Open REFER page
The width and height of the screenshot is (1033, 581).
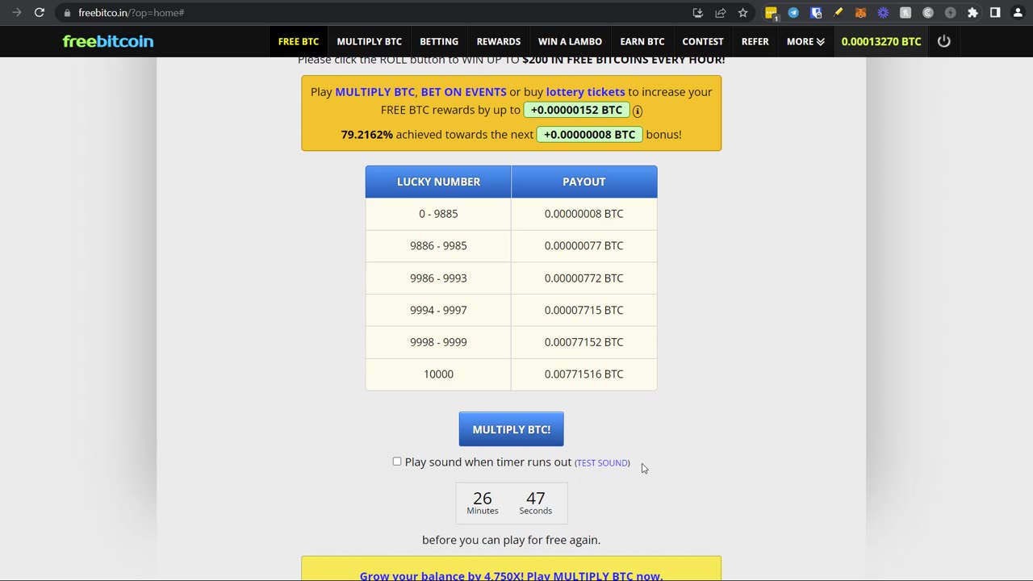[x=755, y=41]
